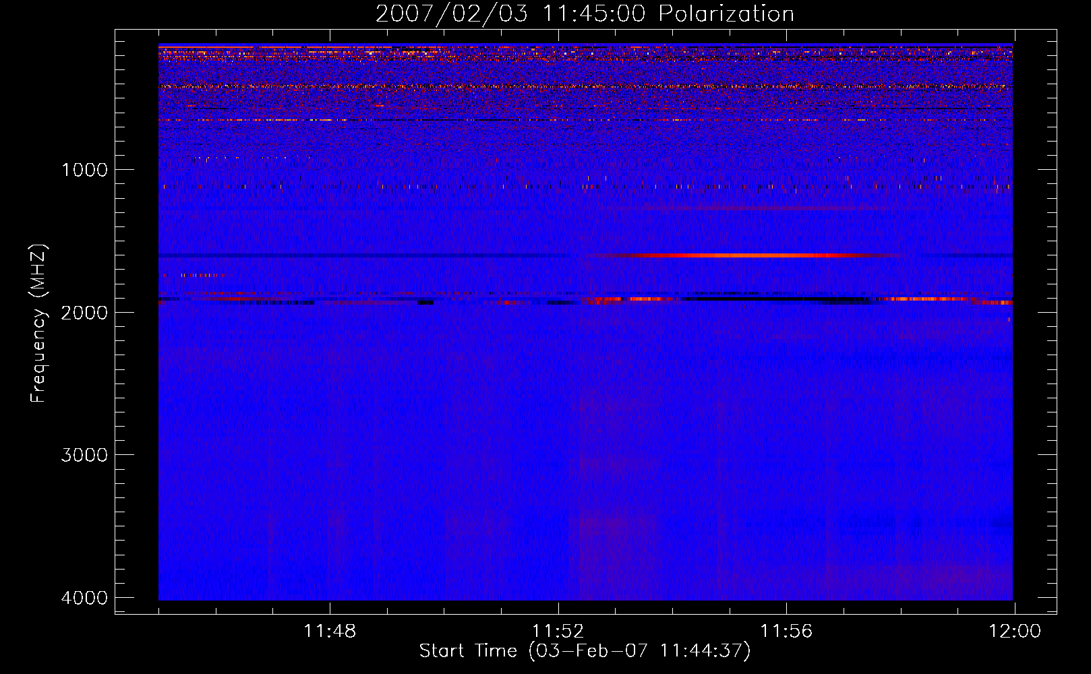
Task: Click the 2000 frequency tick label
Action: 84,312
